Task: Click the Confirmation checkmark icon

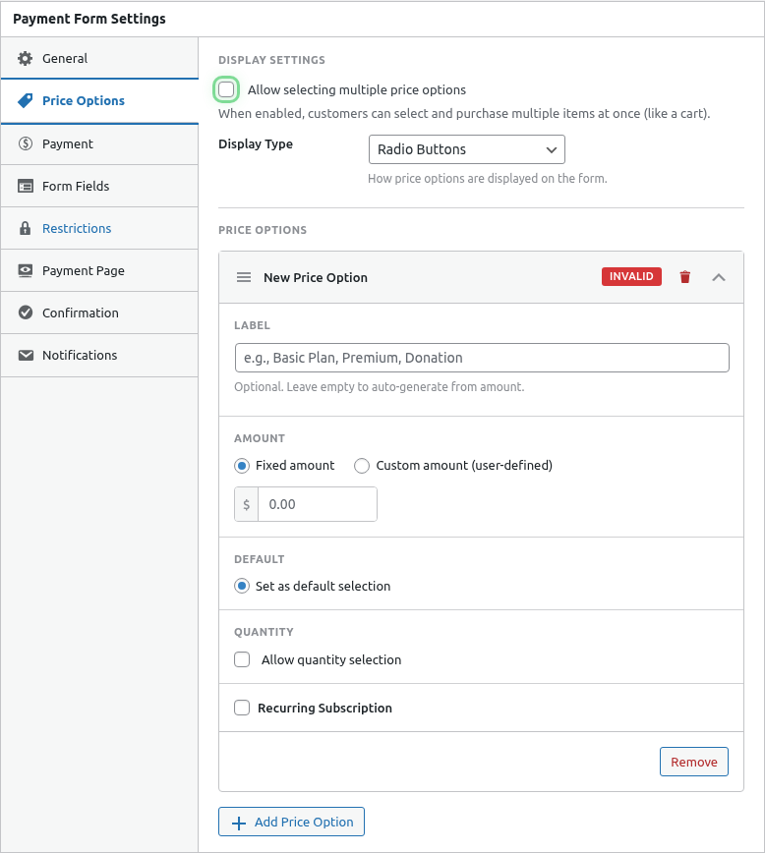Action: pos(26,313)
